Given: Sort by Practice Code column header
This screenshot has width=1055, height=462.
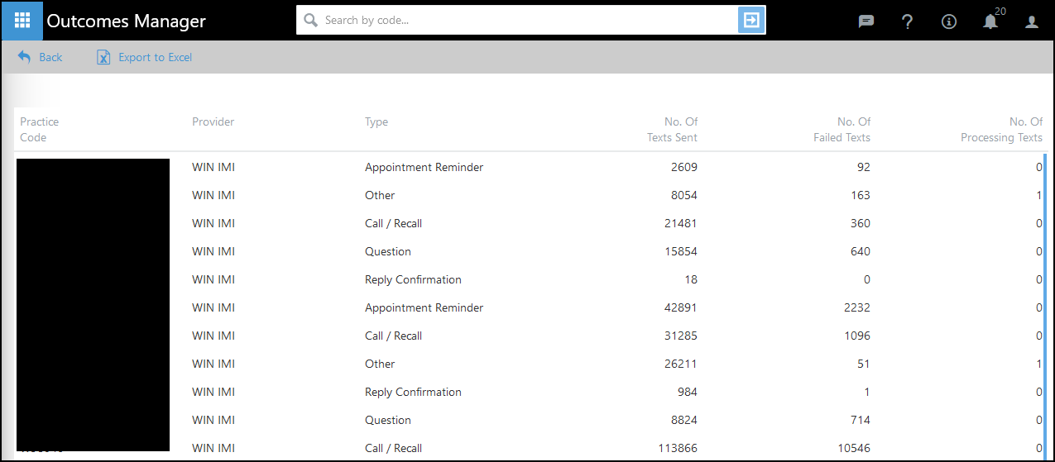Looking at the screenshot, I should pos(39,130).
